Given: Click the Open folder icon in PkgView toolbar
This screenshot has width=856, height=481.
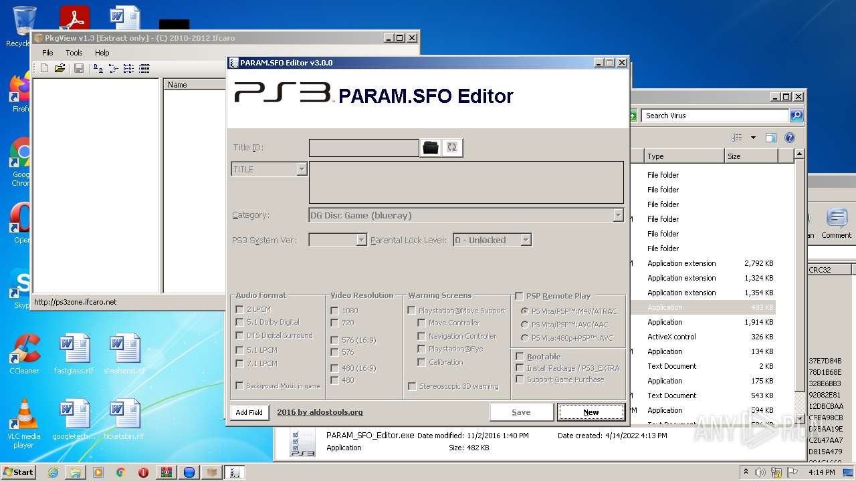Looking at the screenshot, I should (x=60, y=68).
